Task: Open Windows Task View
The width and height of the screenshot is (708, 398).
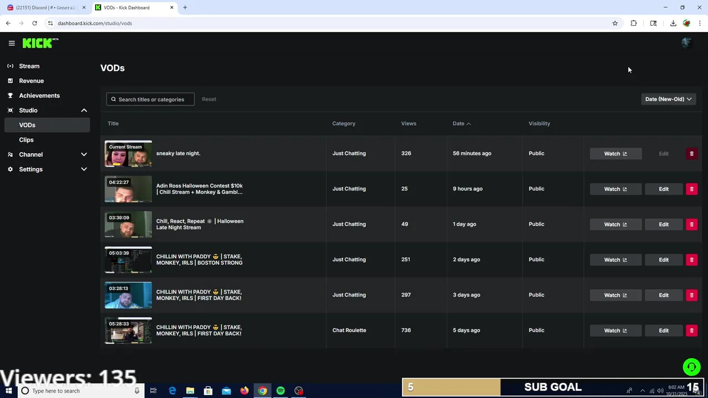Action: tap(153, 391)
